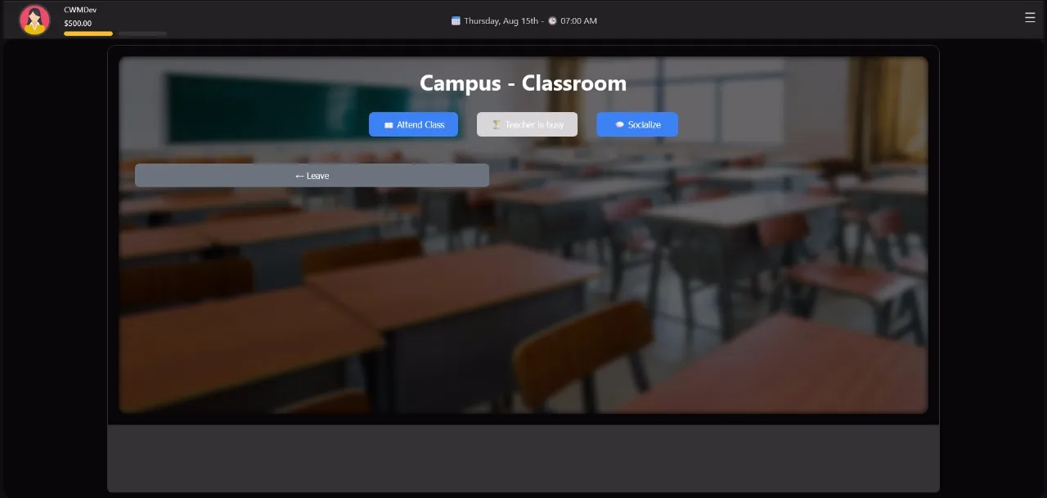This screenshot has height=498, width=1047.
Task: Click the blurred classroom background image
Action: (x=523, y=311)
